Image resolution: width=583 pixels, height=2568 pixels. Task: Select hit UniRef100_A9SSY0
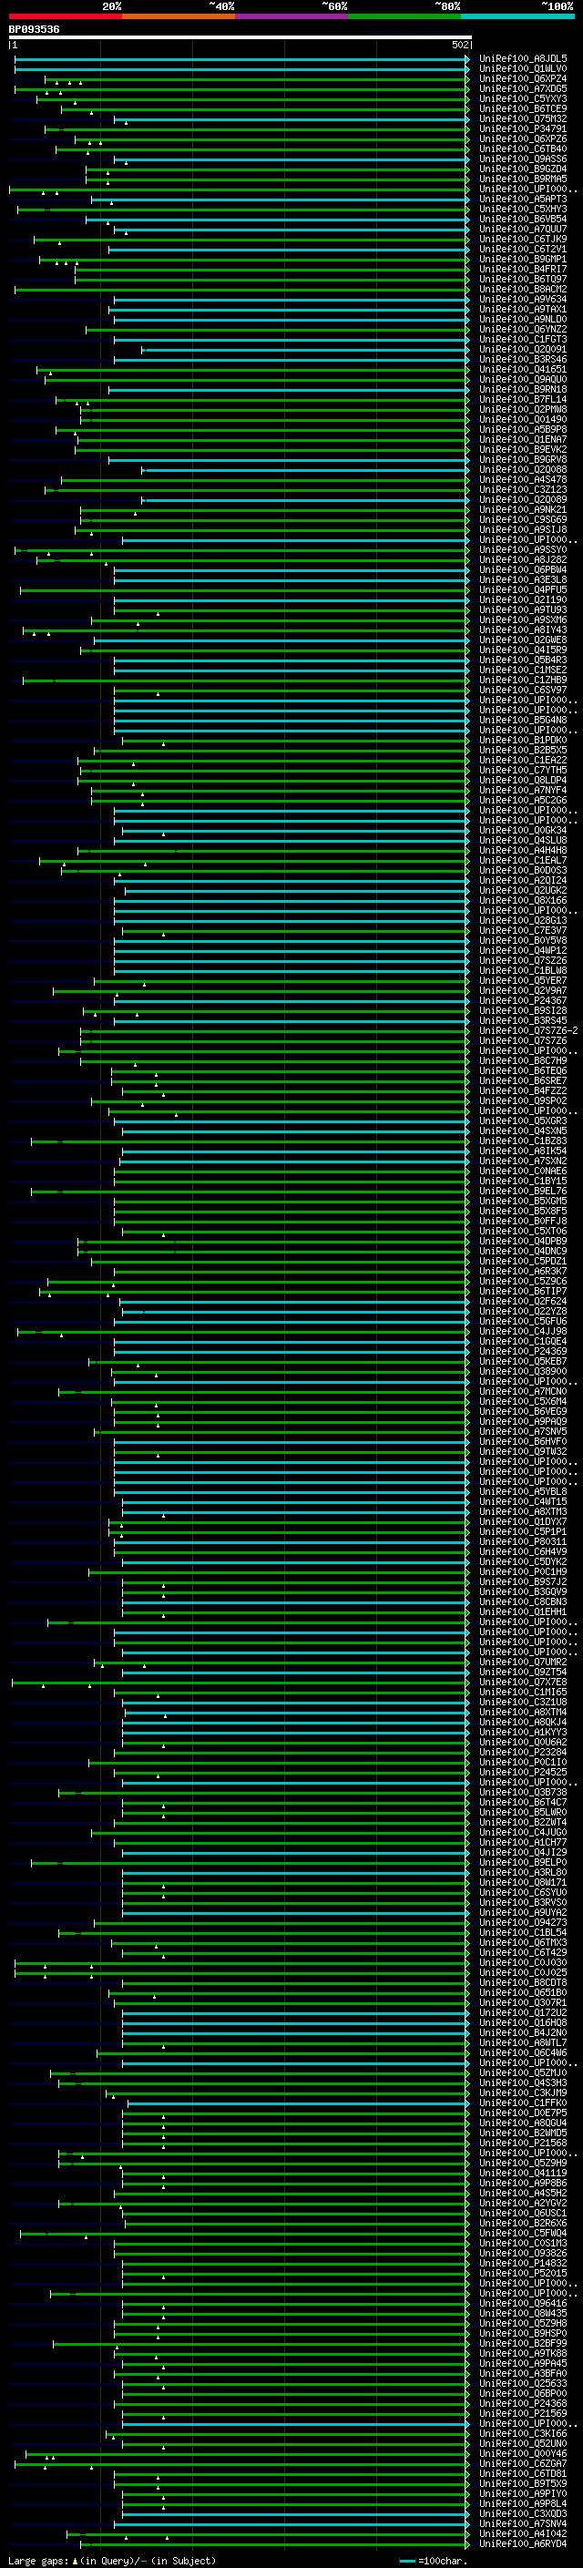[523, 549]
